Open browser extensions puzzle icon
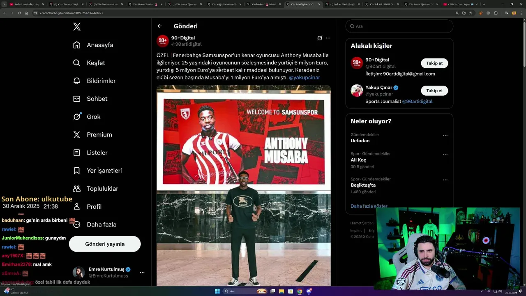The image size is (526, 296). pos(496,13)
